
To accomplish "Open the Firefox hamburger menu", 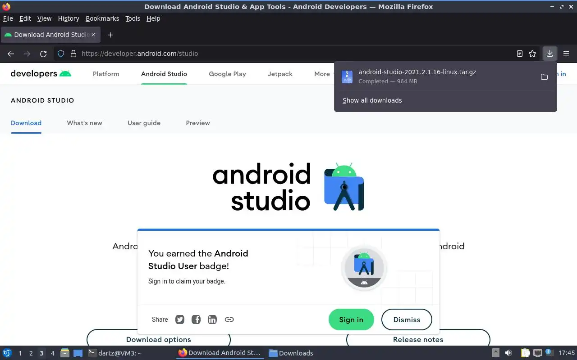I will point(566,54).
